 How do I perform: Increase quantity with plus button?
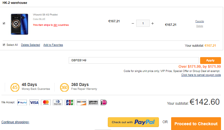pos(153,24)
